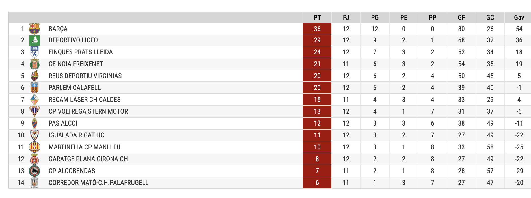
Task: Click the Reus Deportiu Virginias crest
Action: pos(34,76)
